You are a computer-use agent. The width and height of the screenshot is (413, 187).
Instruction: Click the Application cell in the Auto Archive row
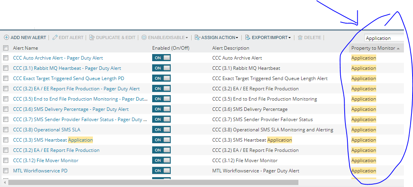[x=364, y=58]
